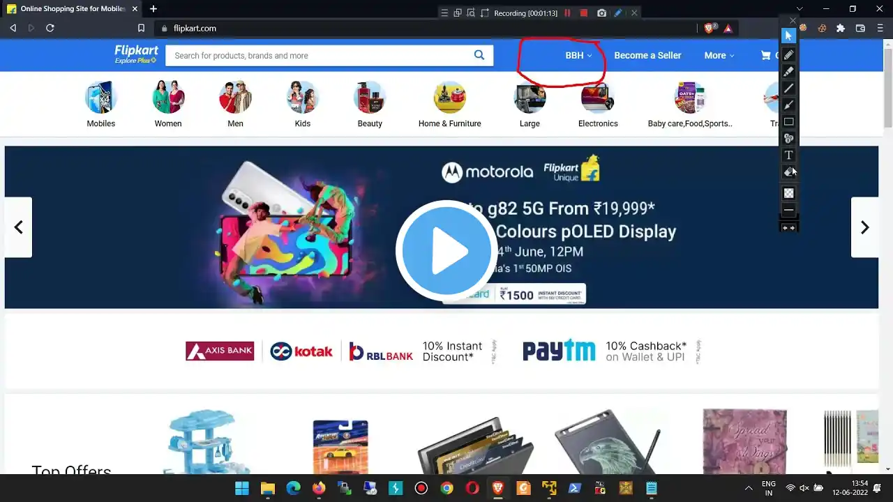Viewport: 893px width, 502px height.
Task: Click the Flipkart search magnifier icon
Action: point(479,55)
